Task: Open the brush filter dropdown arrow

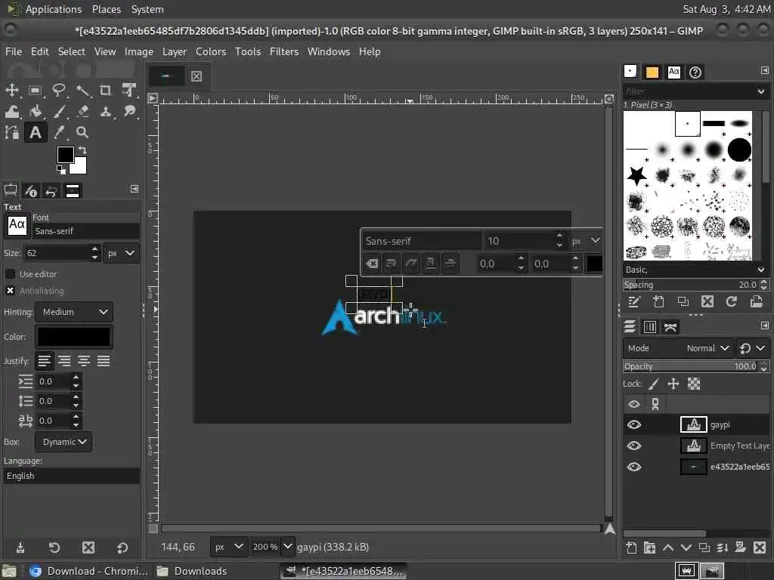Action: click(760, 91)
